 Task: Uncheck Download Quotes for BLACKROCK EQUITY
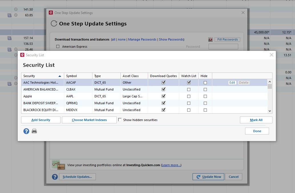[163, 110]
